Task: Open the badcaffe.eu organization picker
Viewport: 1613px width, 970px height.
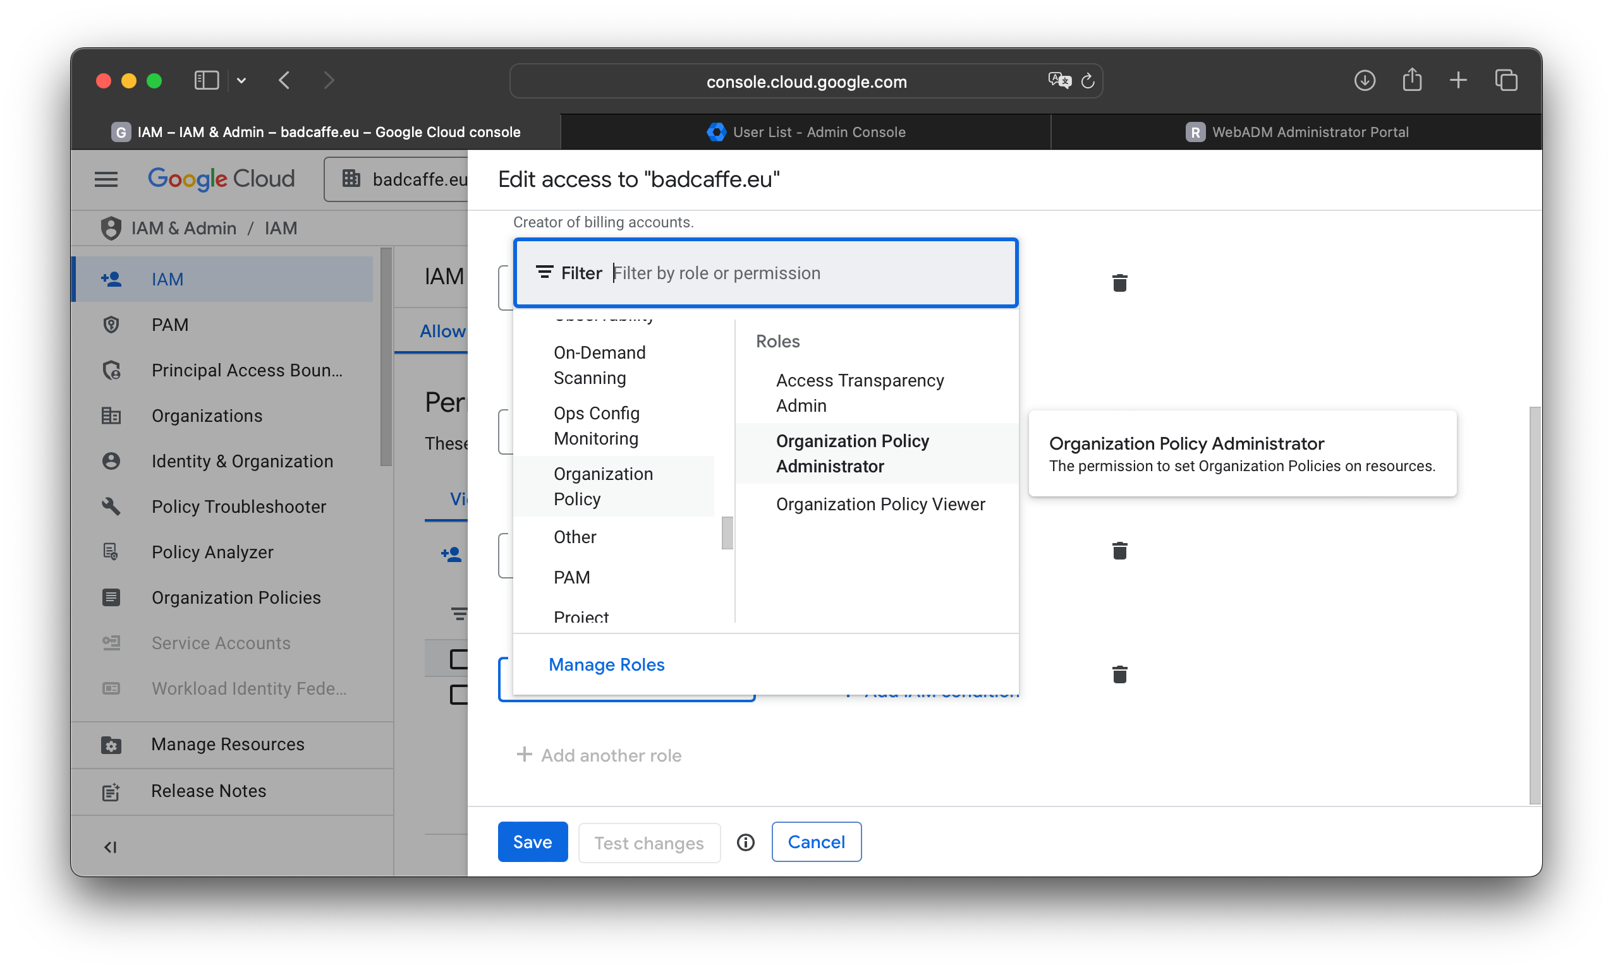Action: 396,179
